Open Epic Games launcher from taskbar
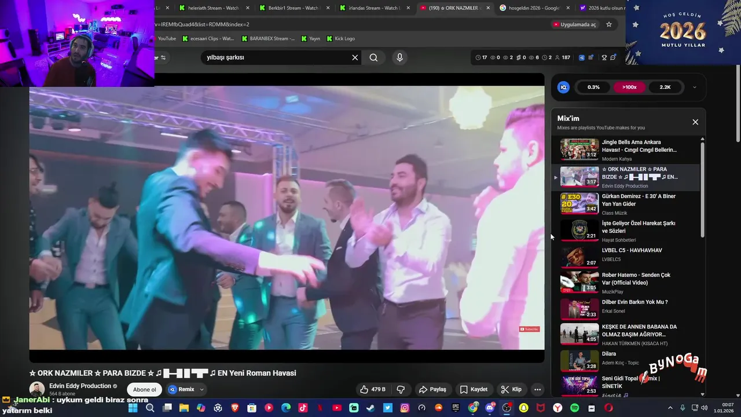This screenshot has width=741, height=417. (x=455, y=408)
